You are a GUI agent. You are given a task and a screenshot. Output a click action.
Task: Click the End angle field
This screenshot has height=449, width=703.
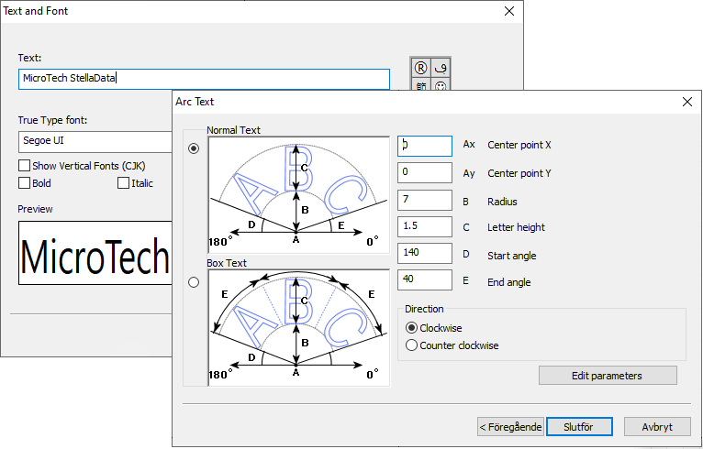(x=425, y=279)
